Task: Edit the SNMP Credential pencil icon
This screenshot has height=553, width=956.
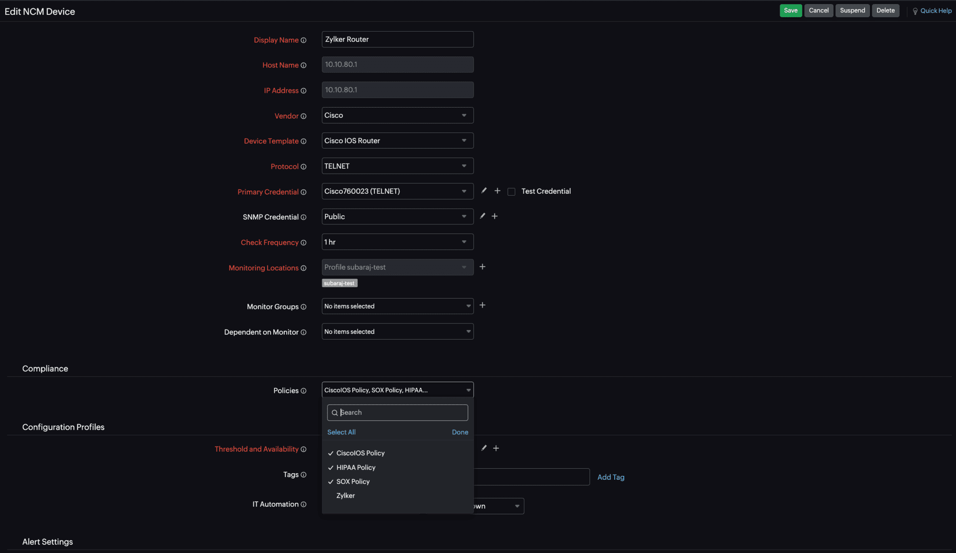Action: click(x=482, y=216)
